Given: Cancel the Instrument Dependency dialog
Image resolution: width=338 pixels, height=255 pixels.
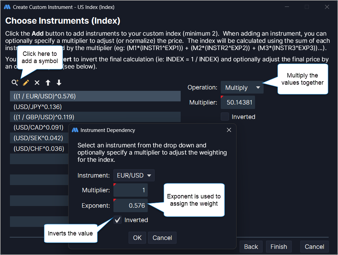Looking at the screenshot, I should coord(162,238).
